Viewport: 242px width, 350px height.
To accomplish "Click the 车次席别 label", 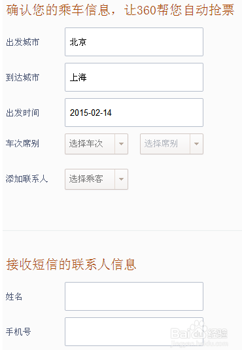I will click(x=22, y=143).
